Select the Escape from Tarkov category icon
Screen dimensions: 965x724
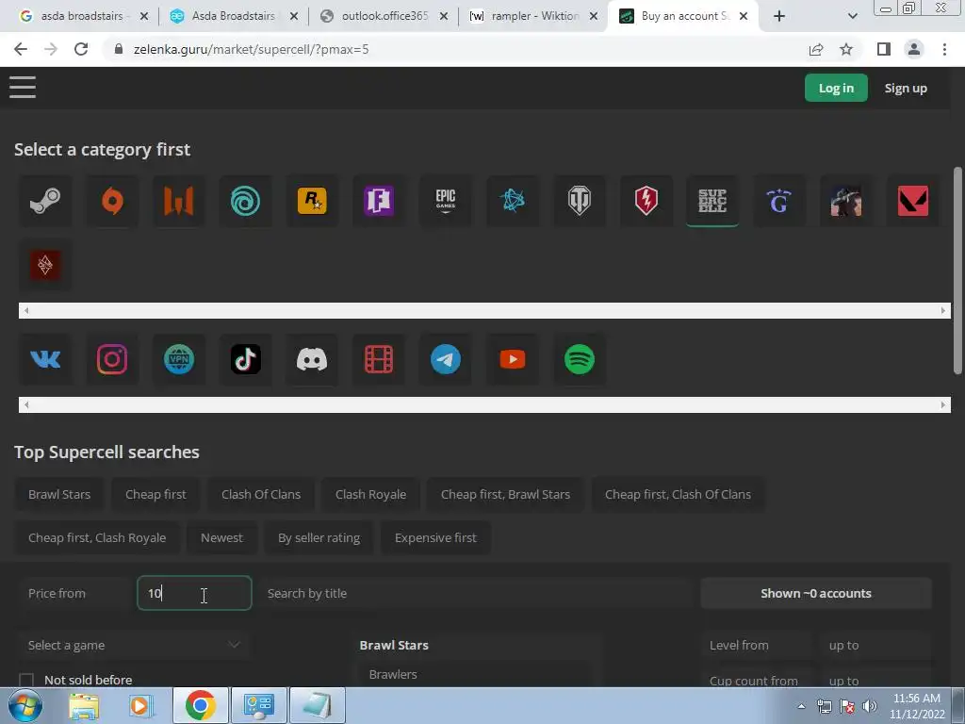tap(846, 201)
